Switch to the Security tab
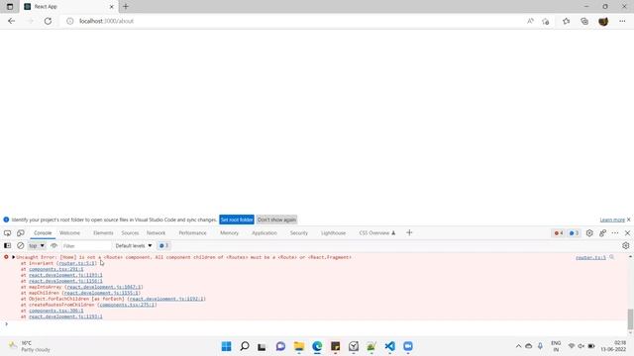 pyautogui.click(x=299, y=233)
